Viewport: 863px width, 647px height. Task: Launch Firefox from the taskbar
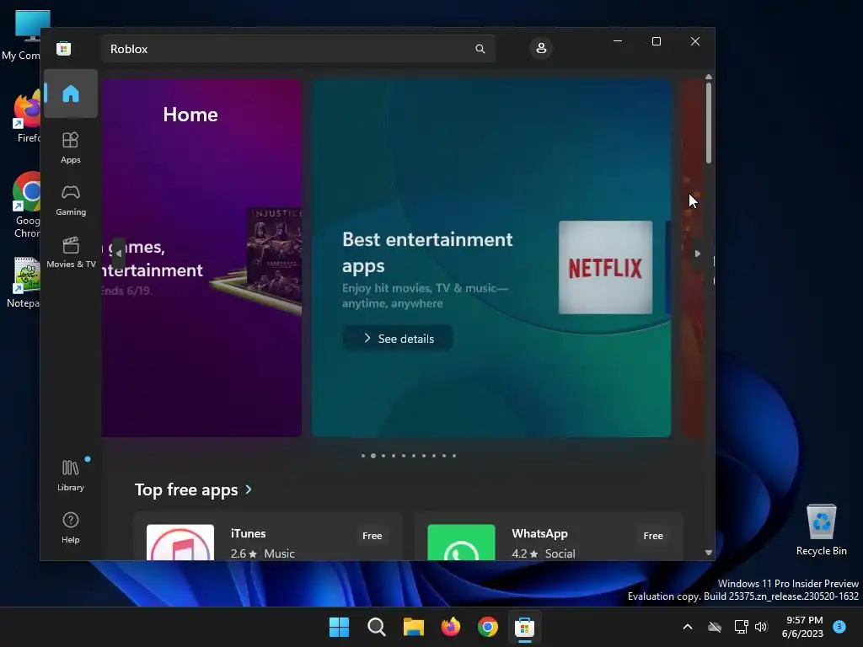451,627
